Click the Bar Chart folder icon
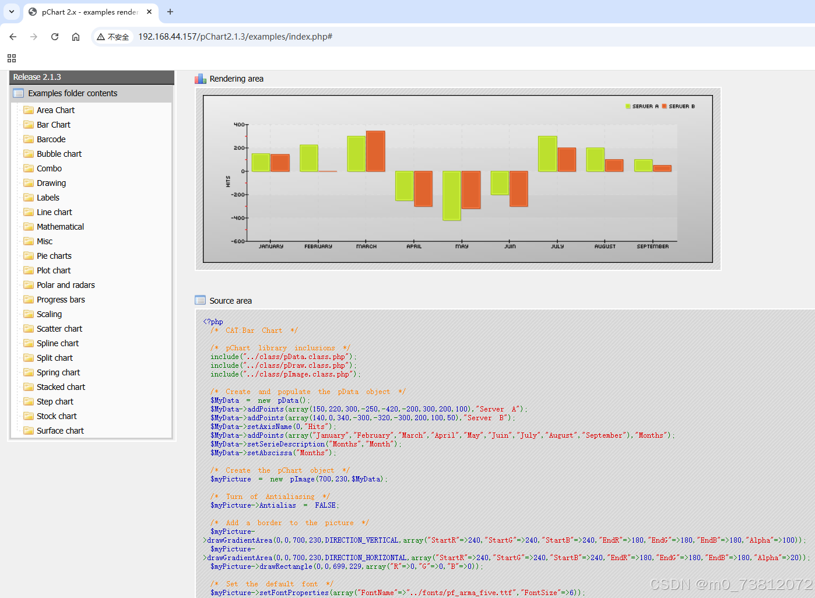Image resolution: width=815 pixels, height=598 pixels. [29, 125]
